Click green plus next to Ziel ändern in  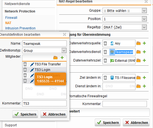pos(144,78)
